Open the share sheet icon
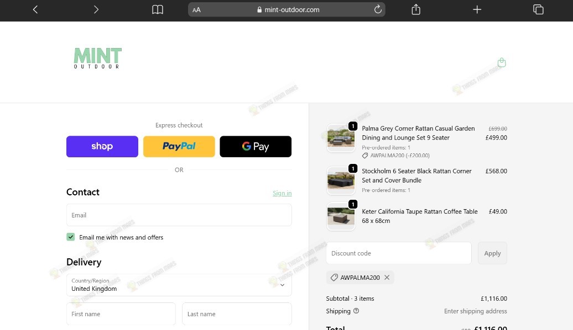This screenshot has width=573, height=330. point(416,9)
